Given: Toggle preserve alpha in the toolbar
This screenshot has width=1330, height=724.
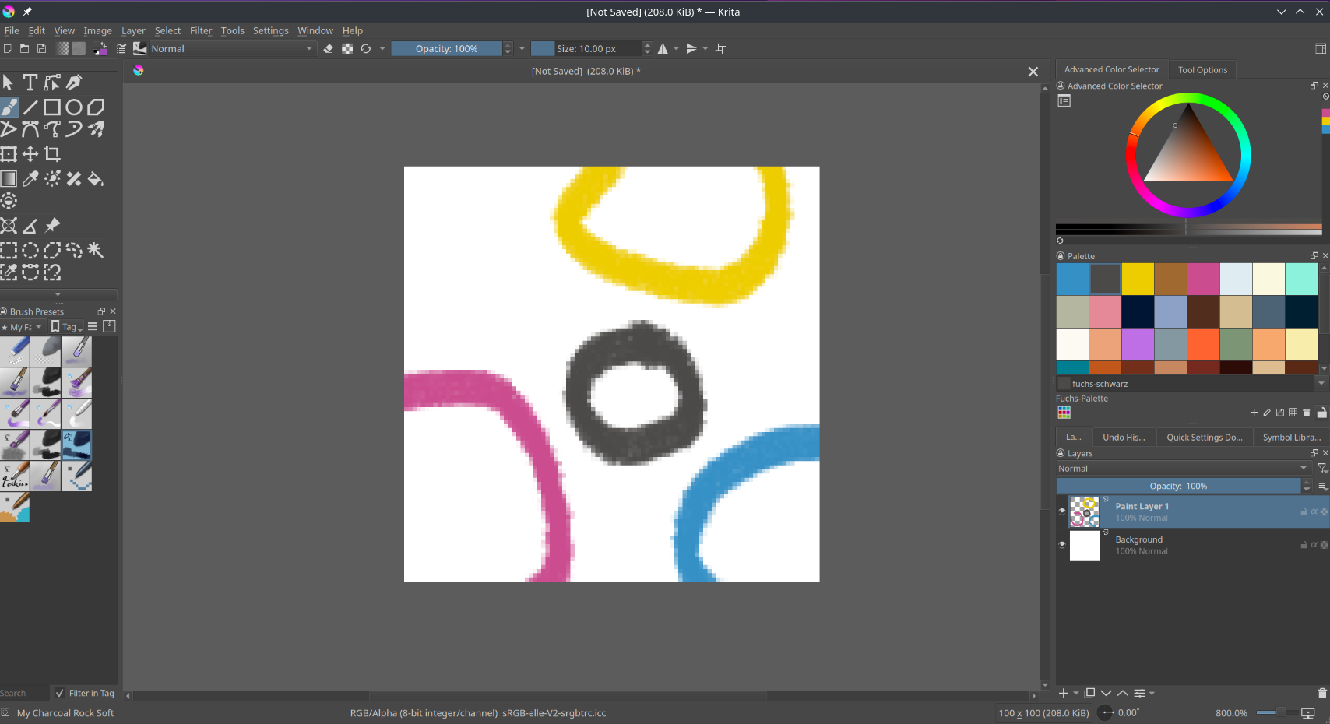Looking at the screenshot, I should (x=347, y=49).
